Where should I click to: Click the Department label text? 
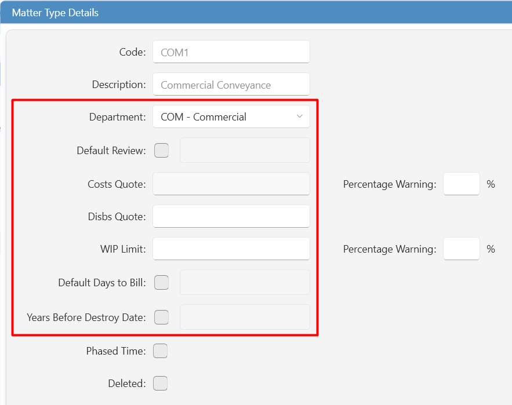coord(118,117)
